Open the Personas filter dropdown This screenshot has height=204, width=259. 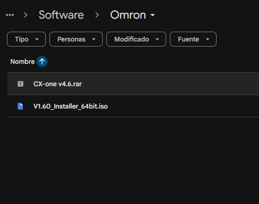pos(76,39)
